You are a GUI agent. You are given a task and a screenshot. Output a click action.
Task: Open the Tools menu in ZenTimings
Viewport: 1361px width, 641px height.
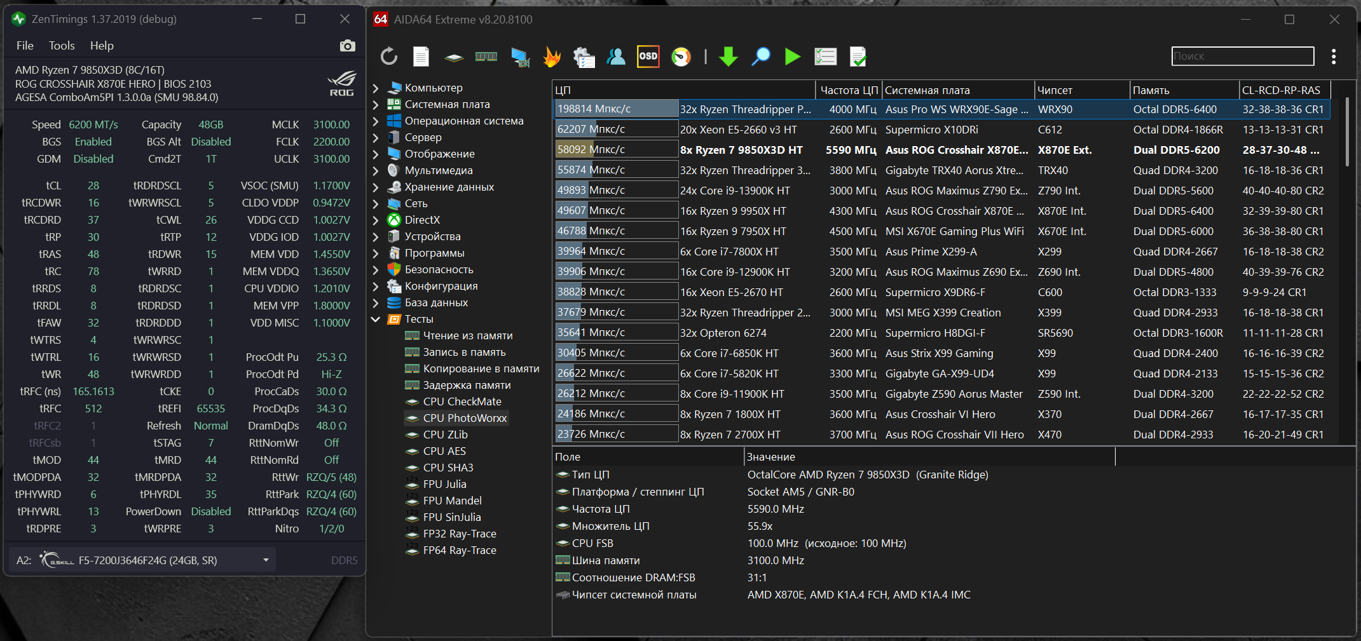point(62,46)
